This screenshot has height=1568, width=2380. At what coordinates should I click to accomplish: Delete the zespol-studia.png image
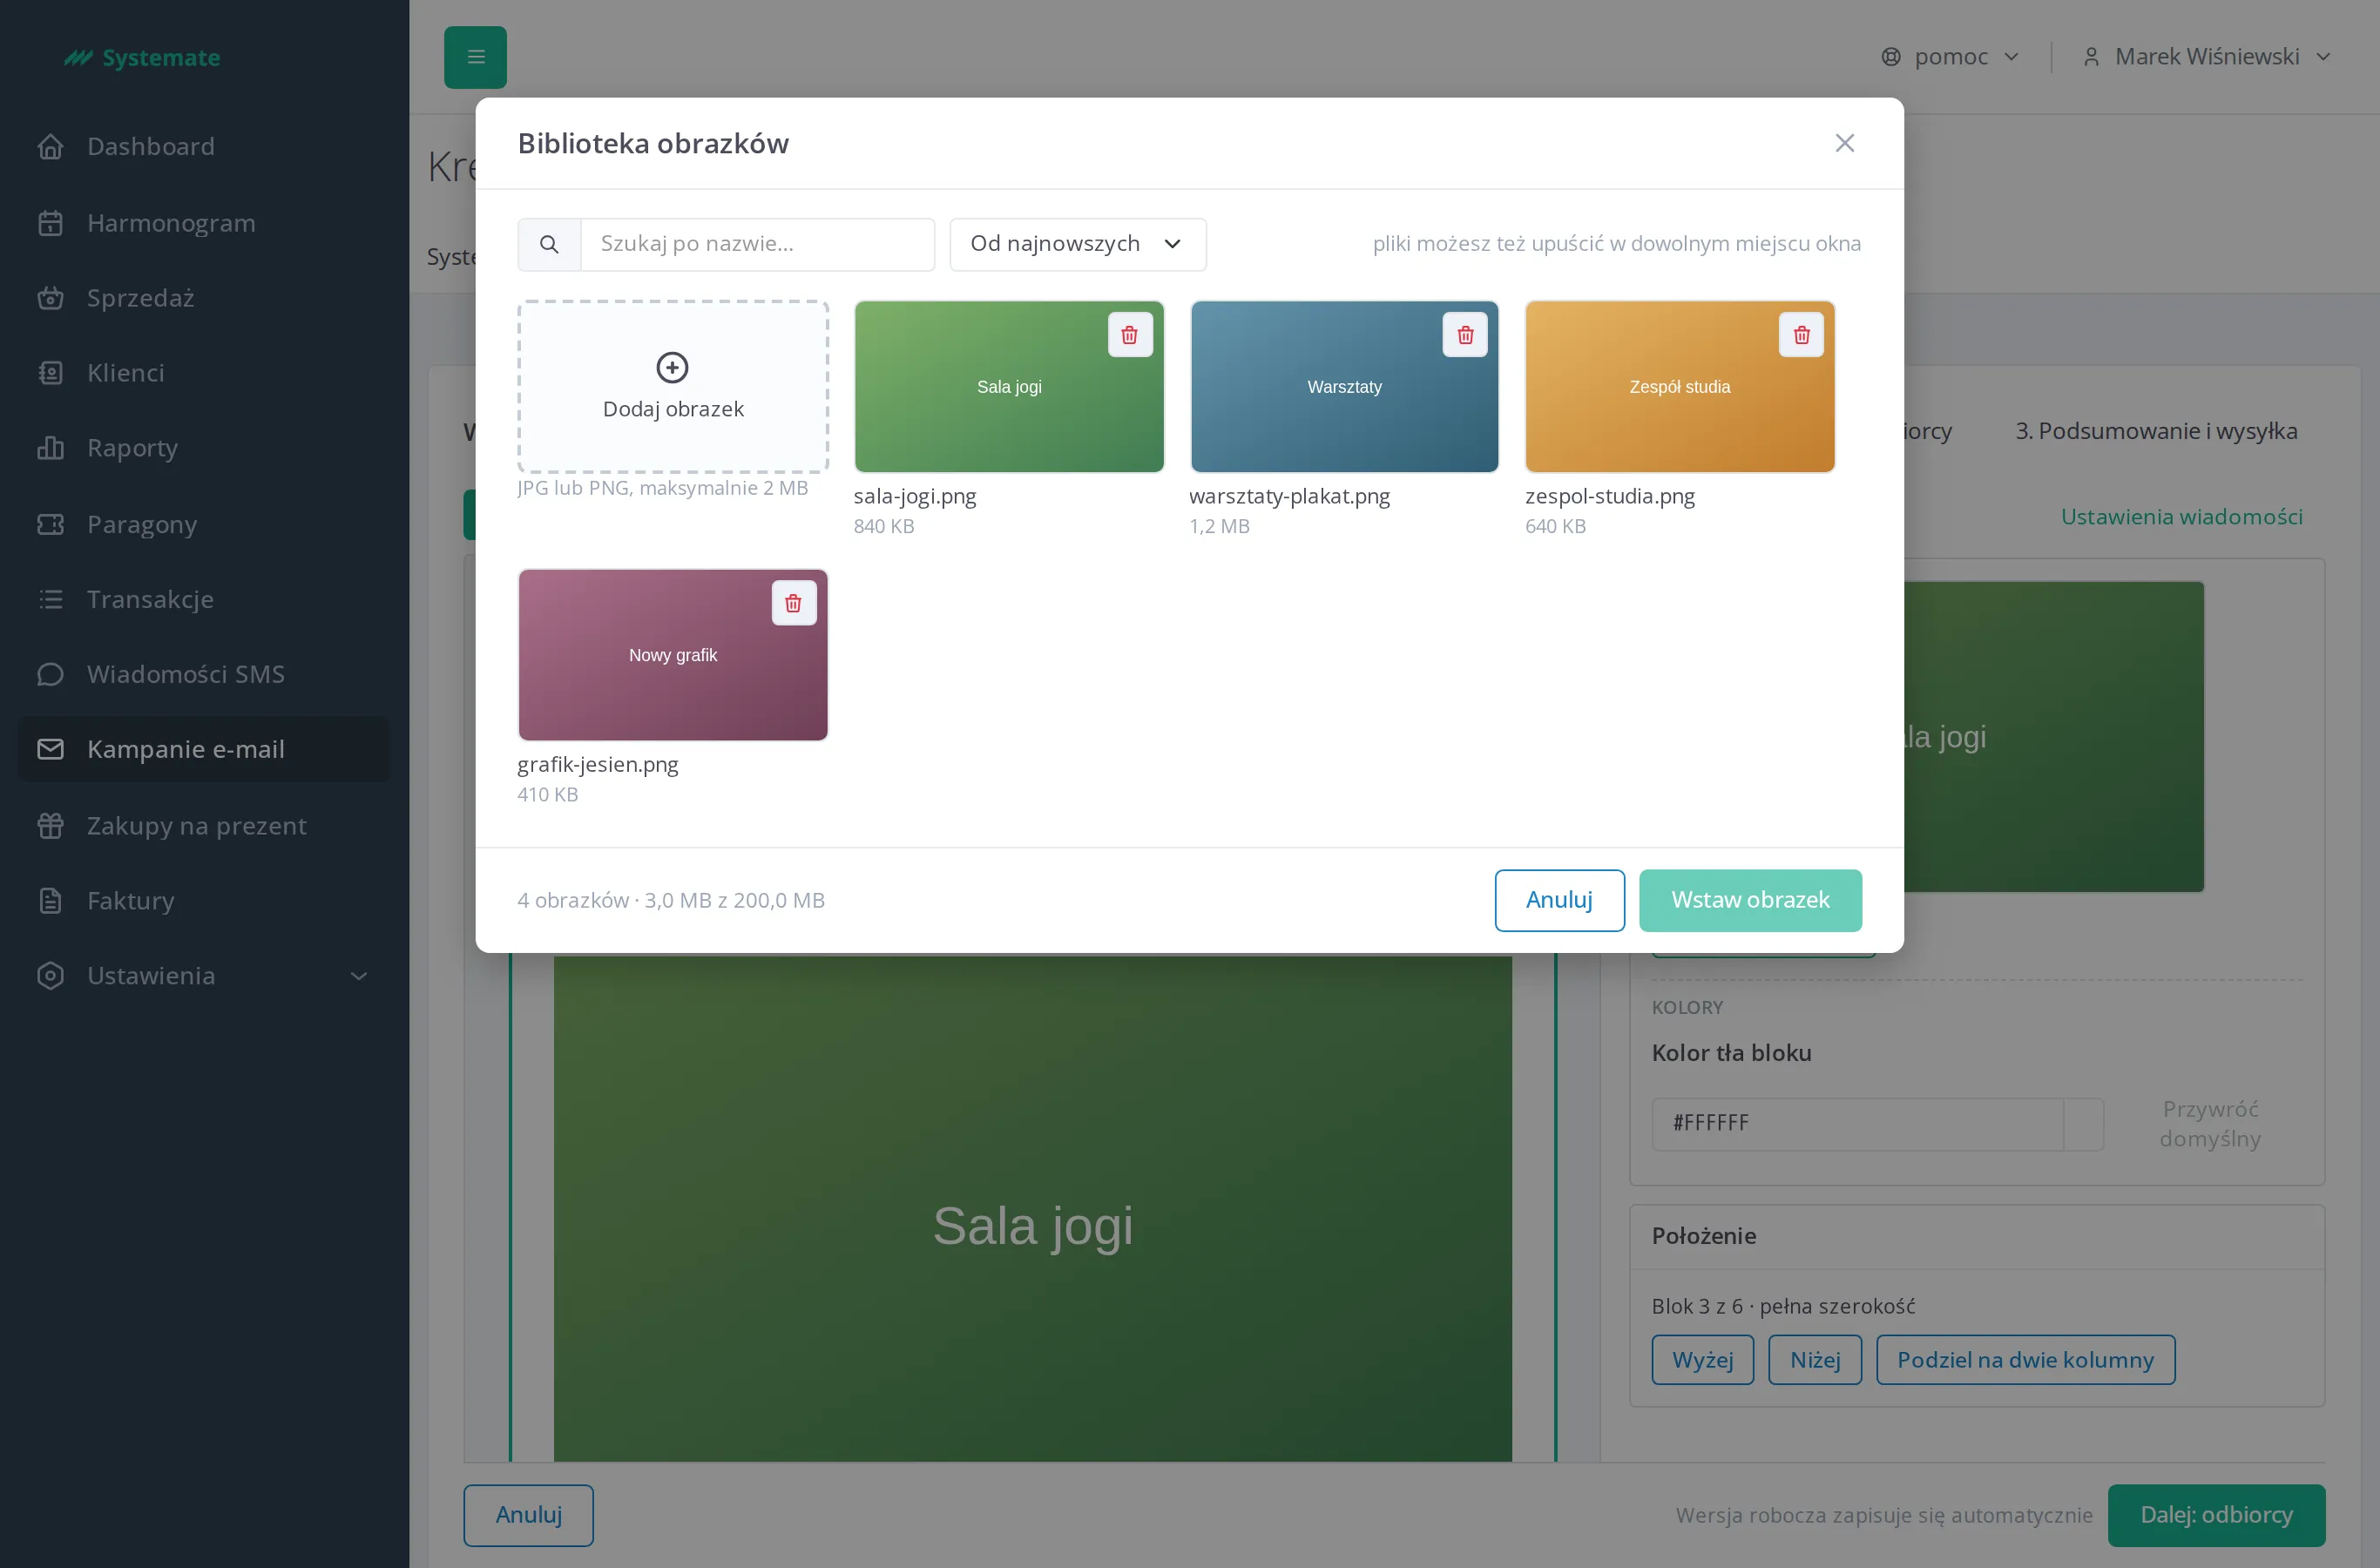point(1801,335)
